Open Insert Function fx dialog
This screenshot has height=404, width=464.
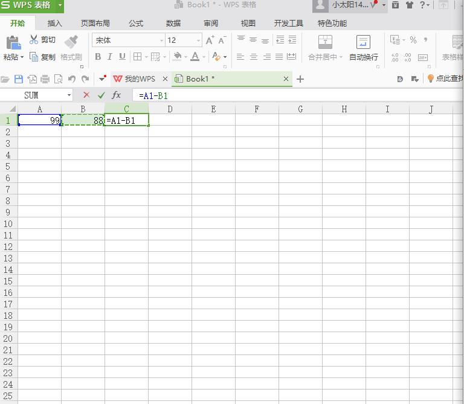point(116,95)
